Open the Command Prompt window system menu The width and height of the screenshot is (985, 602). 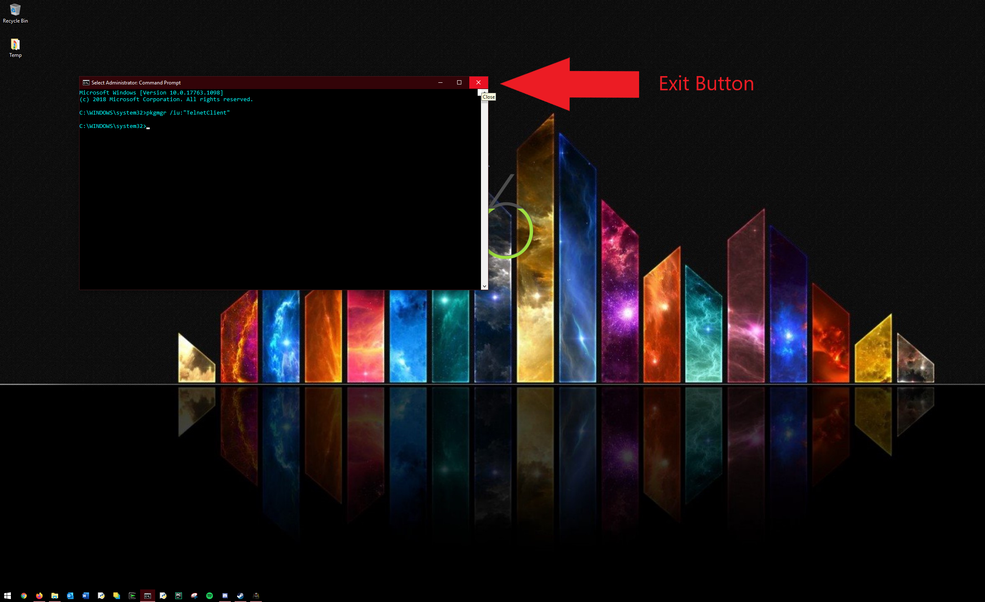click(x=86, y=82)
